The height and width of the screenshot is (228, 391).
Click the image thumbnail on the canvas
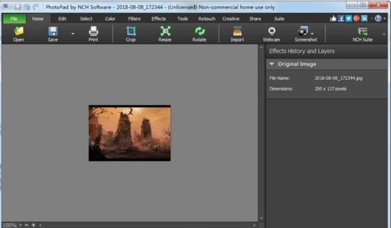click(x=130, y=133)
